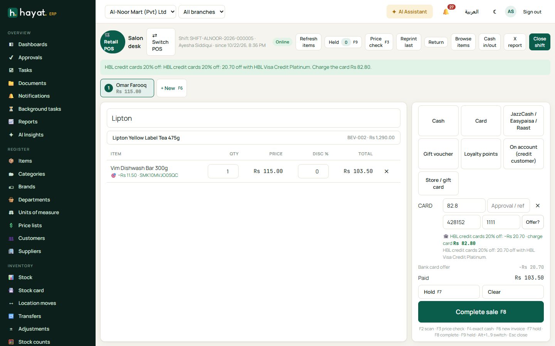Screen dimensions: 555x346
Task: Click Refresh items button
Action: click(x=308, y=42)
